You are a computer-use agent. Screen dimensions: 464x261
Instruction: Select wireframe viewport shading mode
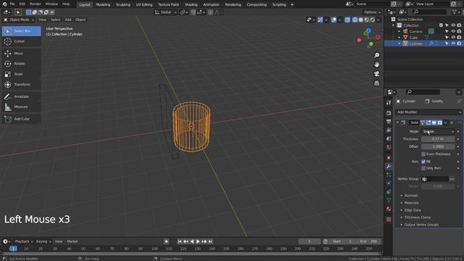355,20
